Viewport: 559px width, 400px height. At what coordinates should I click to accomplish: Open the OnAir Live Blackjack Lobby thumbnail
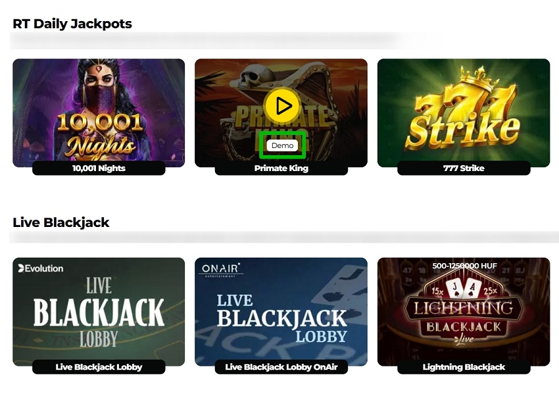281,312
